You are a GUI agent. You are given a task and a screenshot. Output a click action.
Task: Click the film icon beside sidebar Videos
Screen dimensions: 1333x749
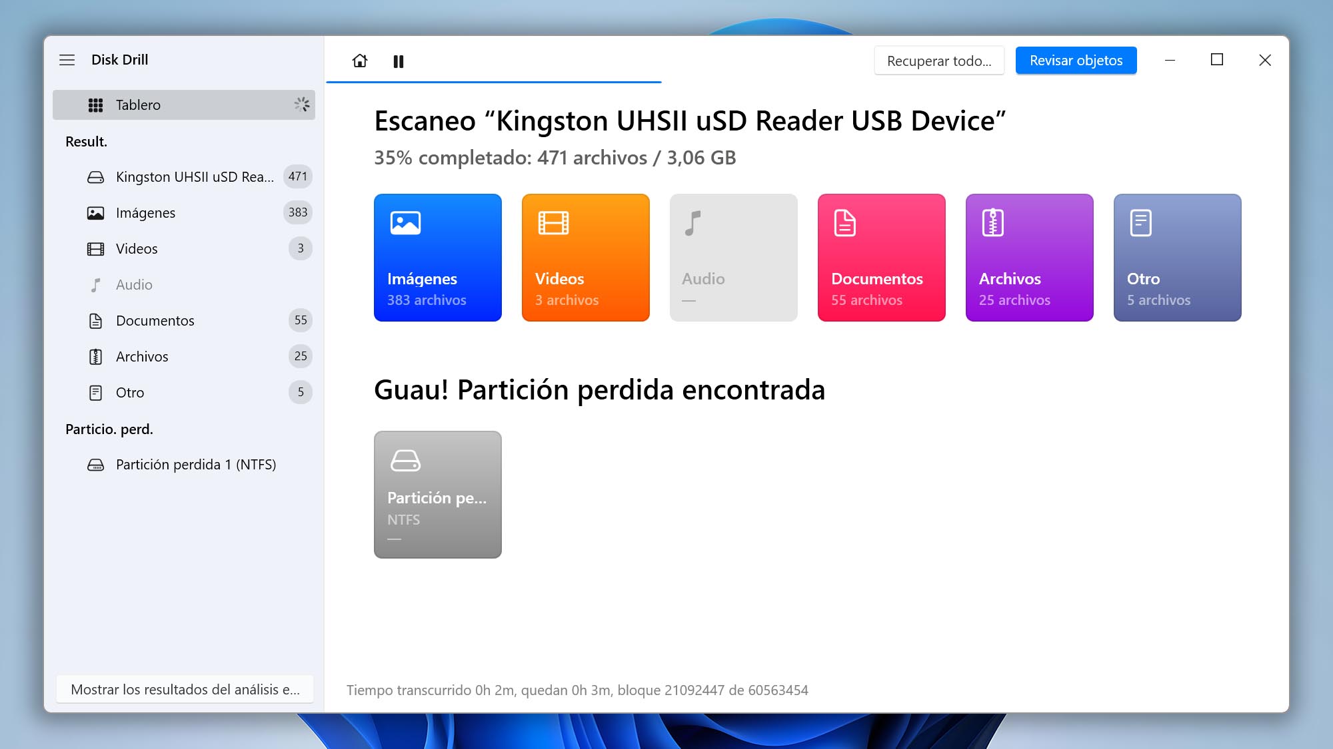coord(96,249)
